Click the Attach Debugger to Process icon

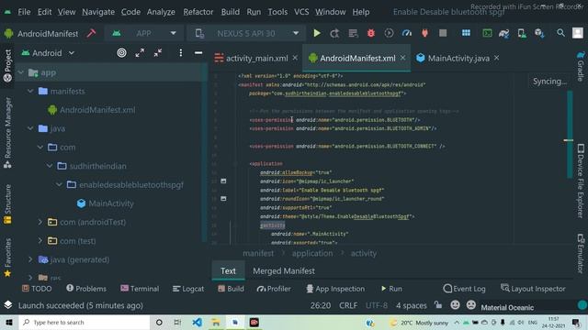[x=424, y=33]
